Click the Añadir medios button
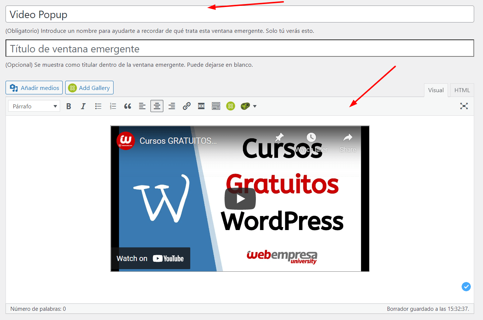Screen dimensions: 483x320 [34, 88]
